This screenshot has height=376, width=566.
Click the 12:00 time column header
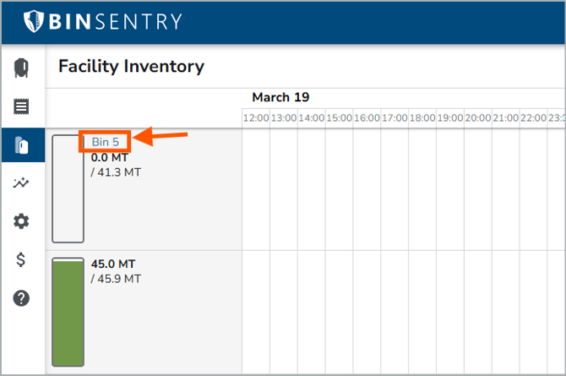[256, 118]
